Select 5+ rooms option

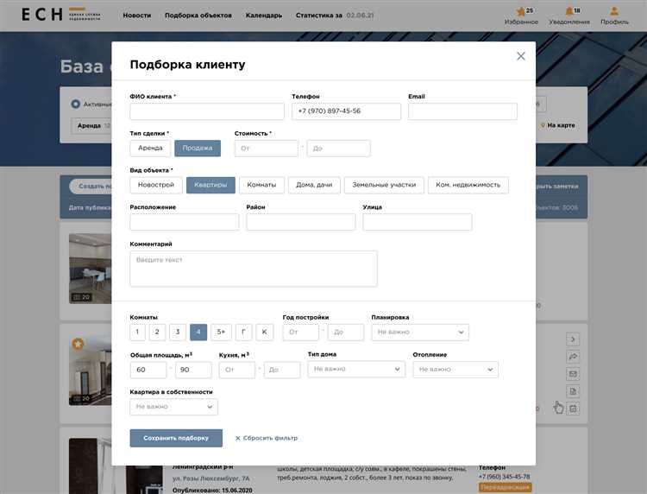[x=221, y=332]
